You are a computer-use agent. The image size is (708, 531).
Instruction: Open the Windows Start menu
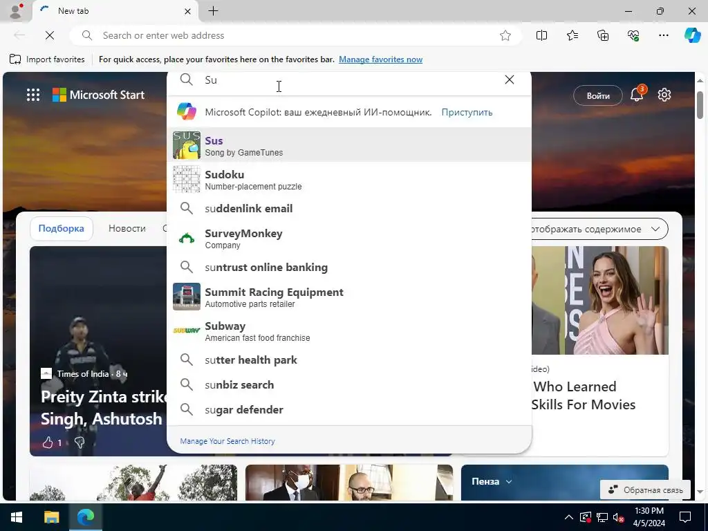click(x=17, y=517)
